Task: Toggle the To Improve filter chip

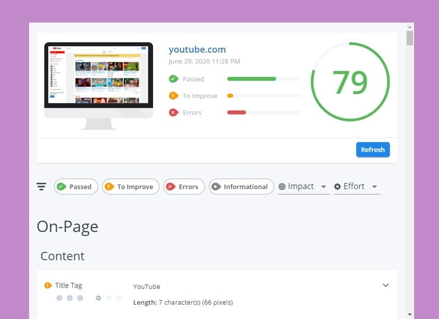Action: pos(131,187)
